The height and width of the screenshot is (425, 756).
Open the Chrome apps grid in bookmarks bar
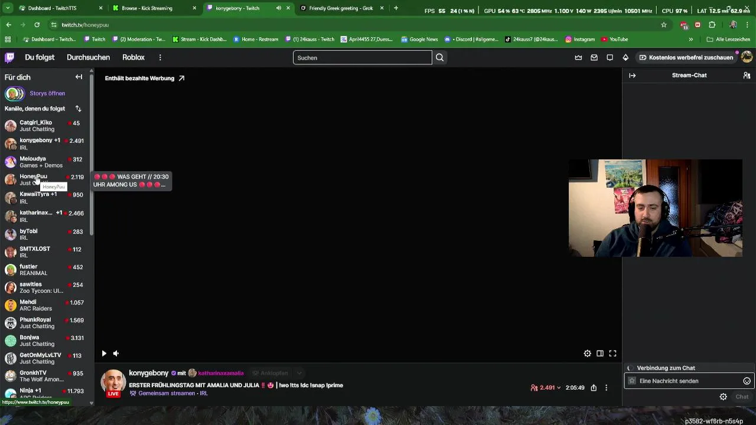pos(8,40)
